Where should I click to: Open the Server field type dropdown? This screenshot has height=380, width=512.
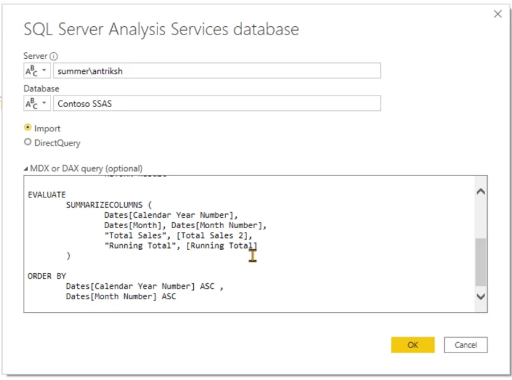coord(37,70)
